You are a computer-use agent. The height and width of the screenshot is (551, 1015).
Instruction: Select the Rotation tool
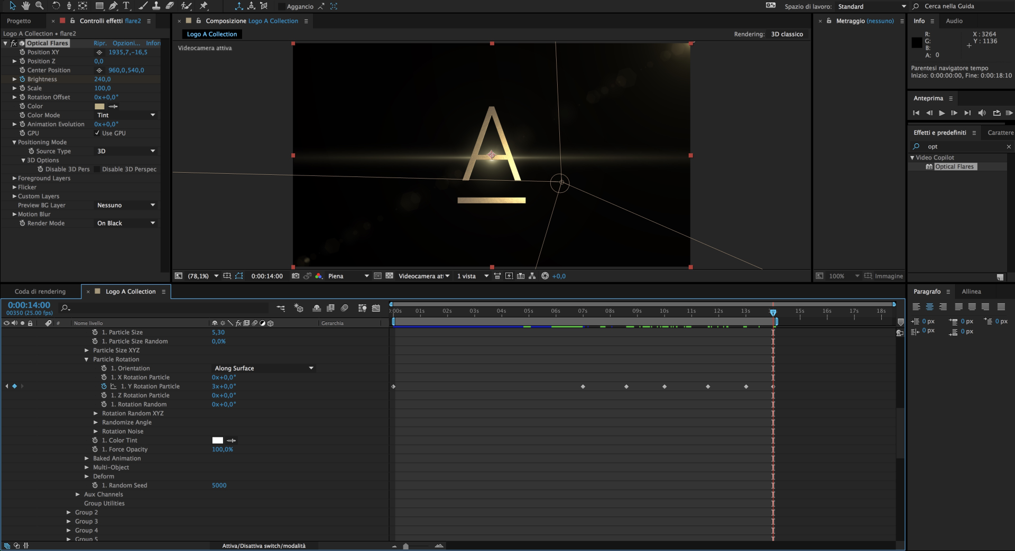point(56,6)
